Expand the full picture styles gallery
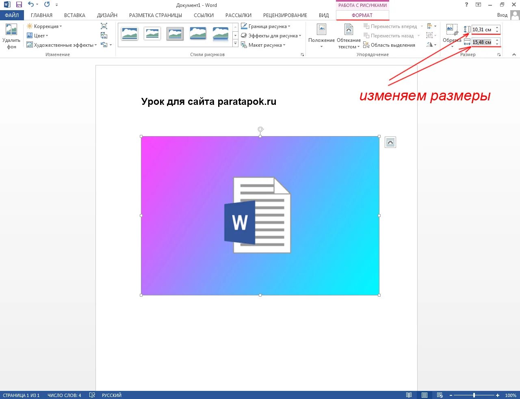 pyautogui.click(x=235, y=44)
